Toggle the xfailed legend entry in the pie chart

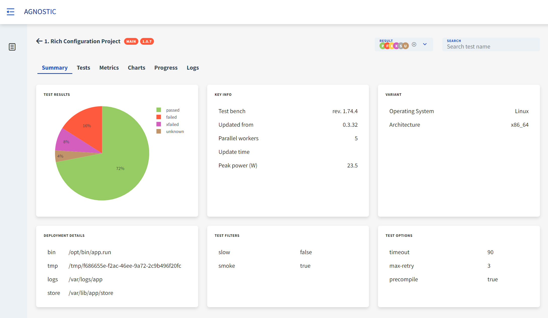tap(172, 124)
